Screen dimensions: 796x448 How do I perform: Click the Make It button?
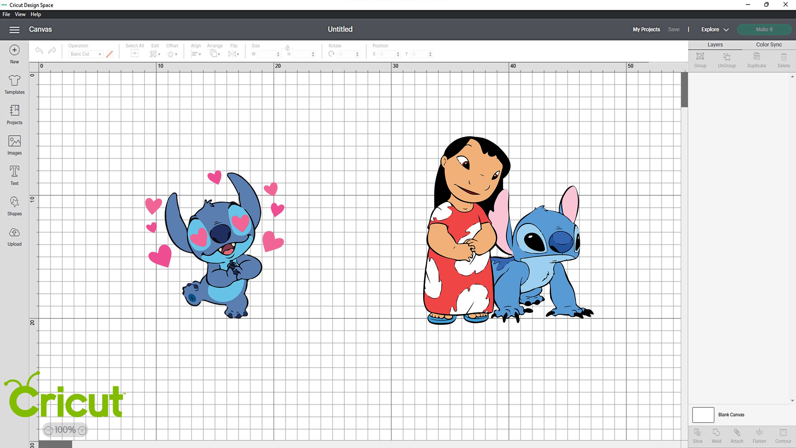click(764, 29)
